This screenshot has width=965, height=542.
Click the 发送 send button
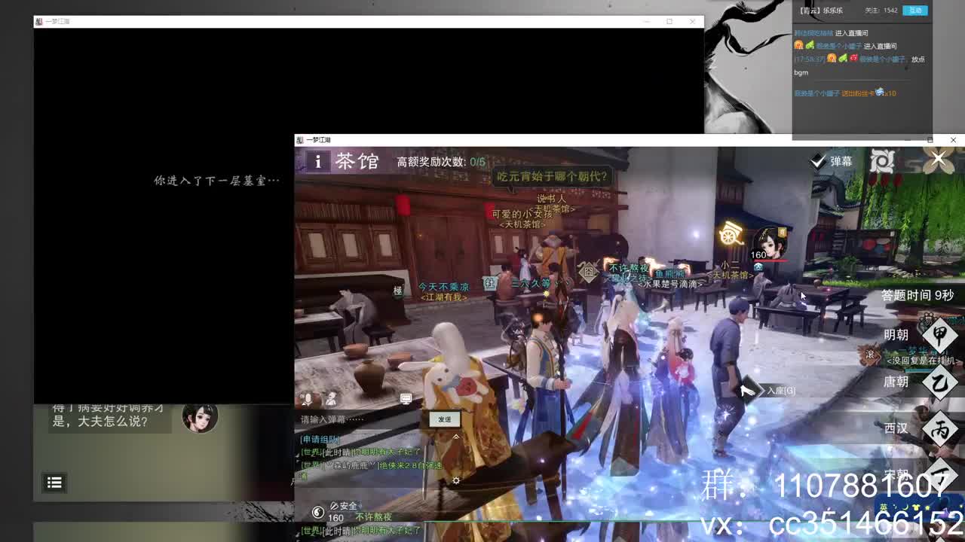tap(445, 419)
